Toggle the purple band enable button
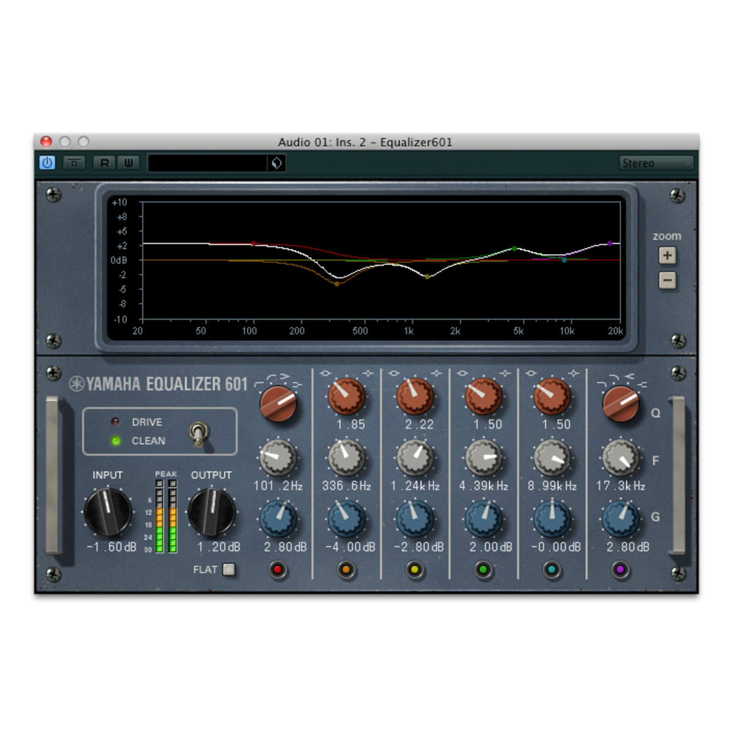 tap(621, 570)
